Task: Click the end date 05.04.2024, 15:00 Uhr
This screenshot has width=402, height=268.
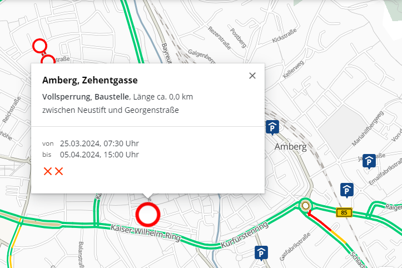Action: tap(100, 155)
